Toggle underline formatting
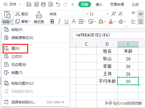145x108 pixels. coord(66,21)
